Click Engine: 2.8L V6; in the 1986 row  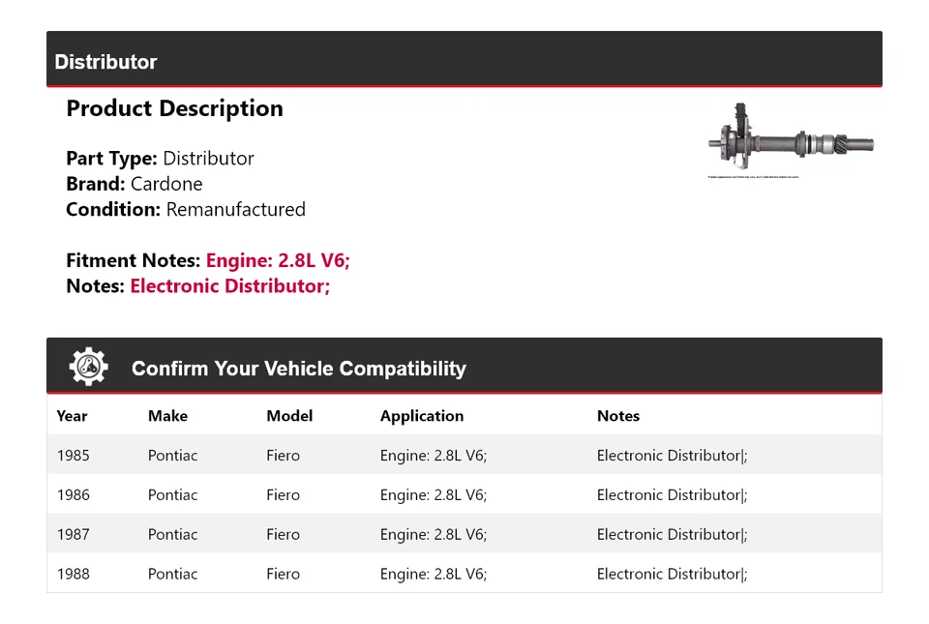(433, 495)
